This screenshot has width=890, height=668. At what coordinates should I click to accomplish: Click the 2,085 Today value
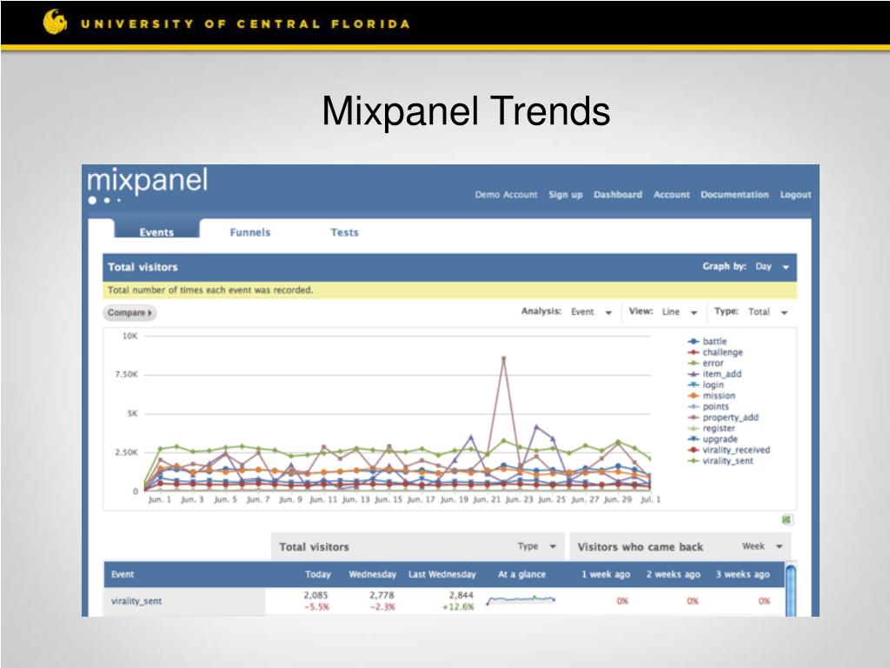click(x=315, y=595)
